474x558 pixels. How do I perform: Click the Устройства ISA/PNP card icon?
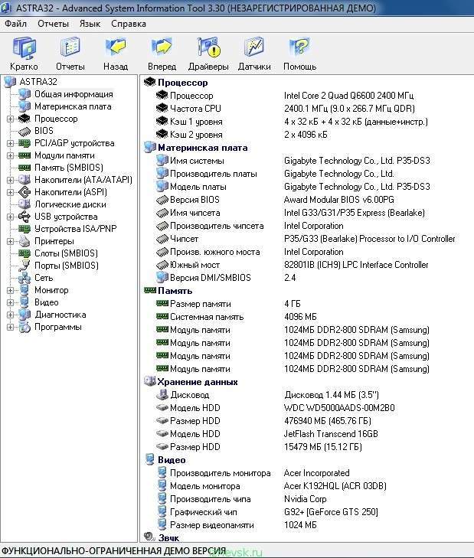[25, 229]
